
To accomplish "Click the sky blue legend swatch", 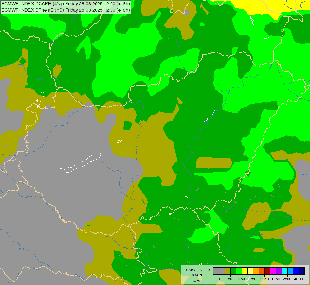I will (x=290, y=271).
